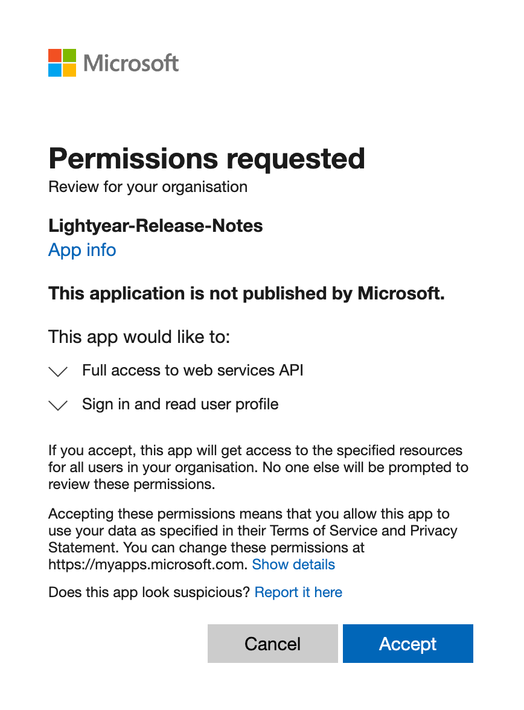This screenshot has width=524, height=710.
Task: Expand the Full access to web services chevron
Action: (x=58, y=372)
